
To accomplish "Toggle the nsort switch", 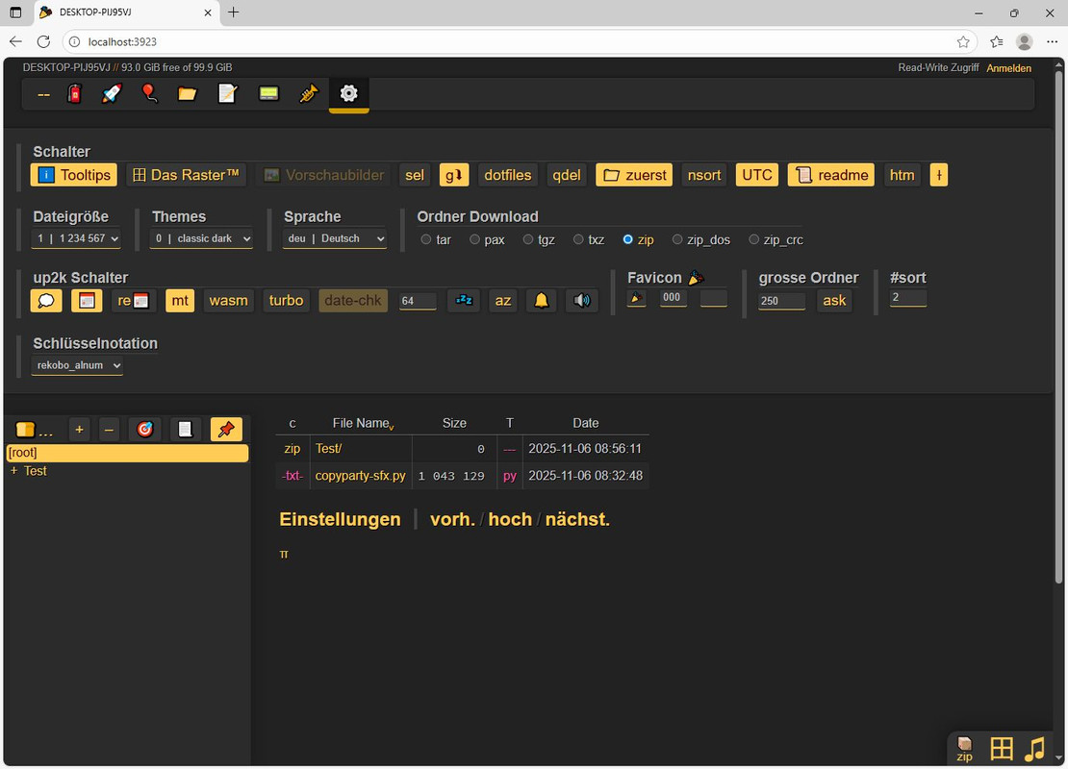I will pos(704,175).
